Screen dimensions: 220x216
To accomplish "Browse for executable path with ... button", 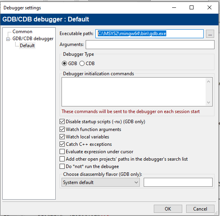I will coord(210,34).
